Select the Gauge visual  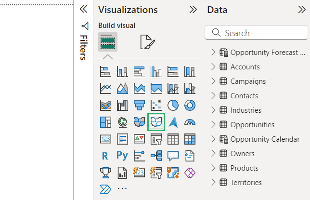click(x=190, y=122)
